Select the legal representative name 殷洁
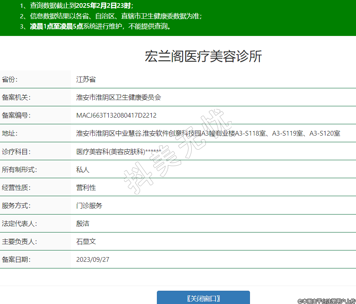356x304 pixels. [83, 224]
